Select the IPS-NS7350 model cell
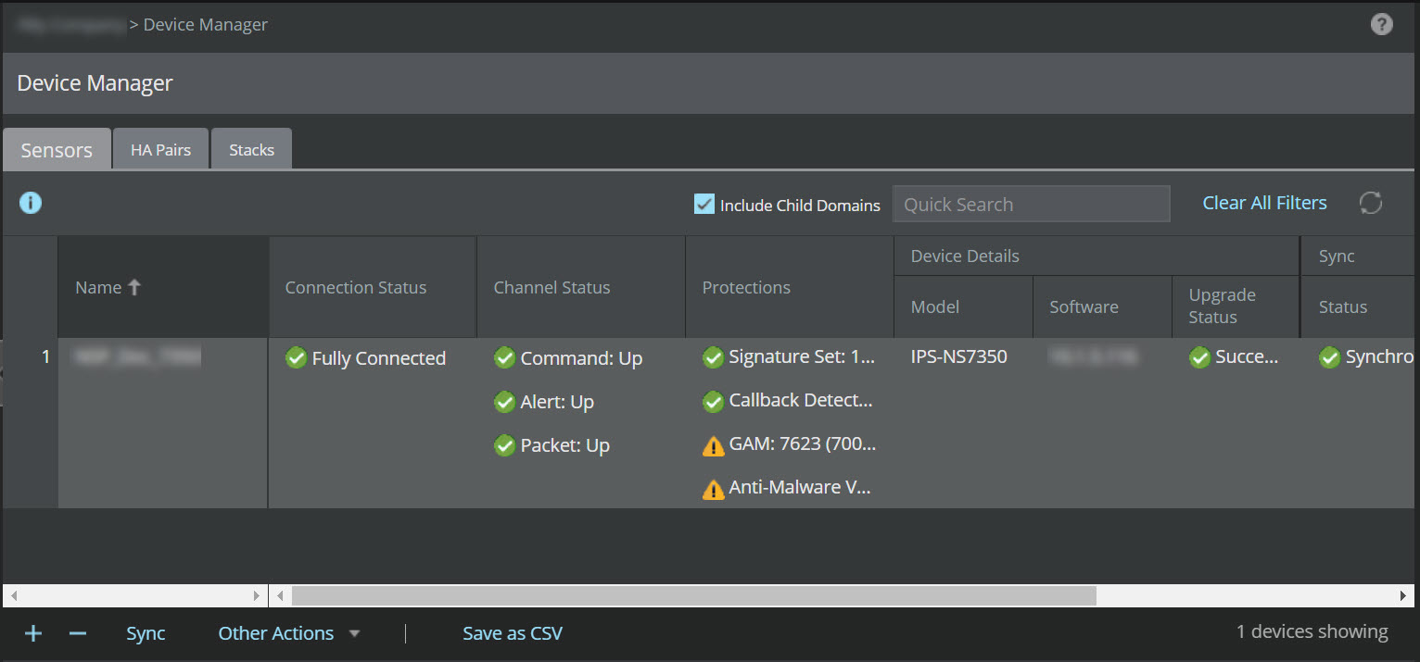 coord(959,356)
